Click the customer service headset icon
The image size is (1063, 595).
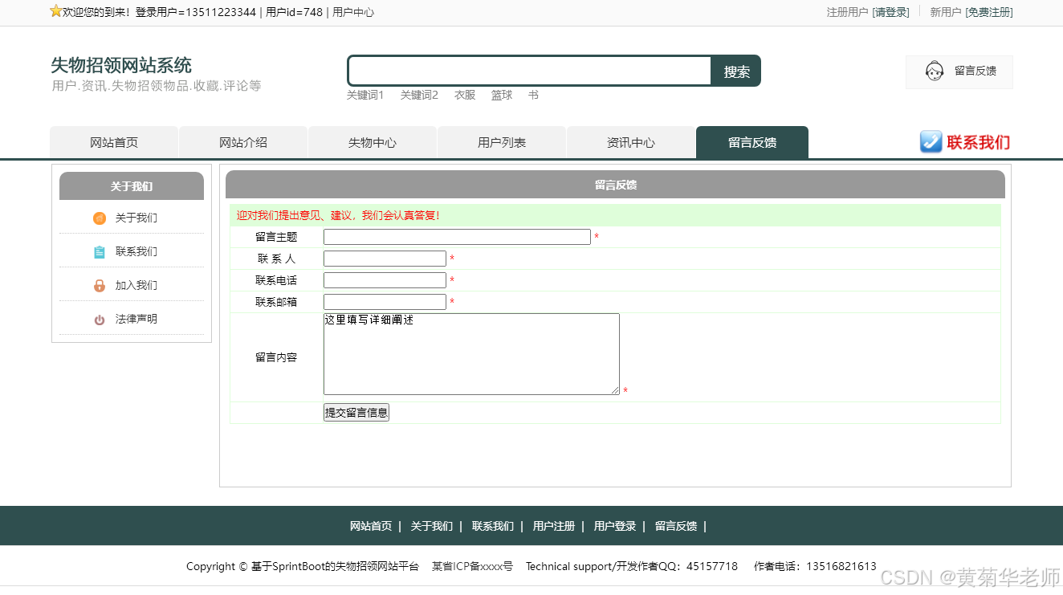coord(935,71)
